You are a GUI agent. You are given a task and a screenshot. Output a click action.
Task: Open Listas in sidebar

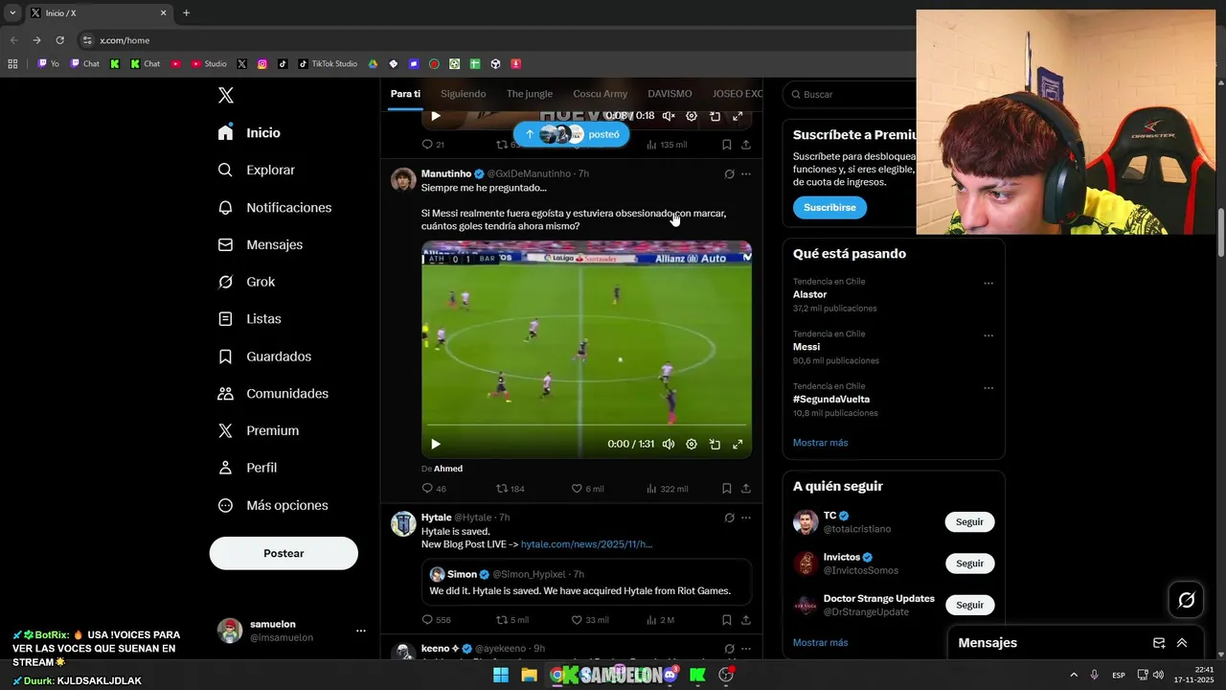[249, 319]
